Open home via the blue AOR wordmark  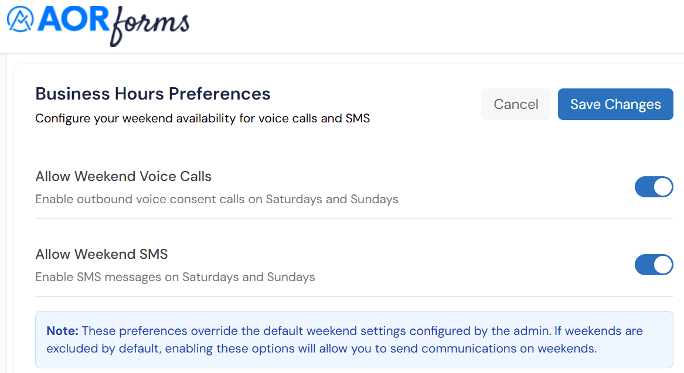(74, 19)
